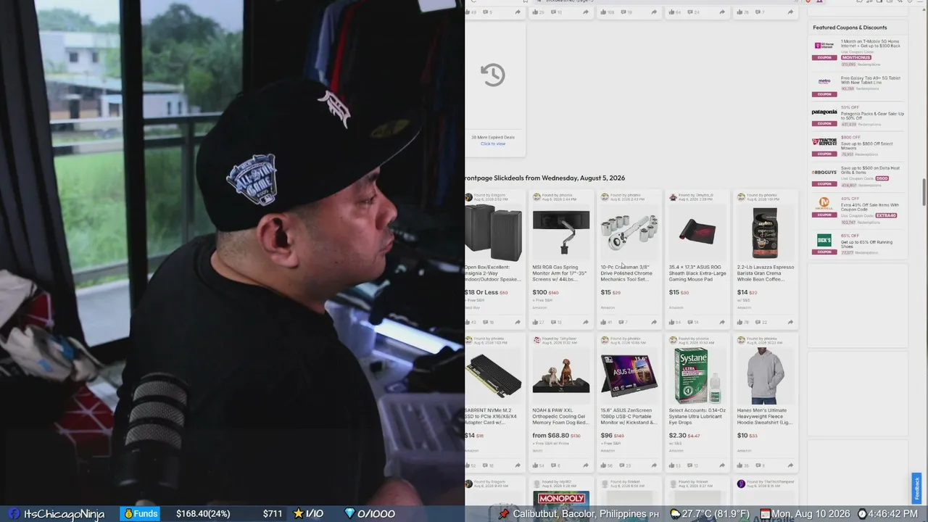View the dog bed product image
The image size is (928, 522).
point(561,376)
